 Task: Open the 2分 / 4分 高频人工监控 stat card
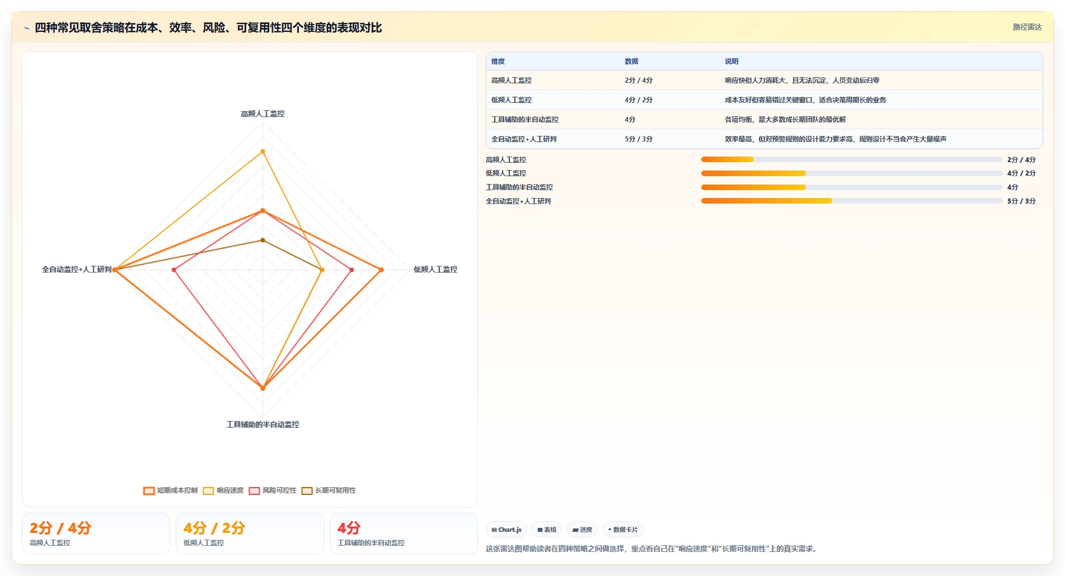click(96, 533)
